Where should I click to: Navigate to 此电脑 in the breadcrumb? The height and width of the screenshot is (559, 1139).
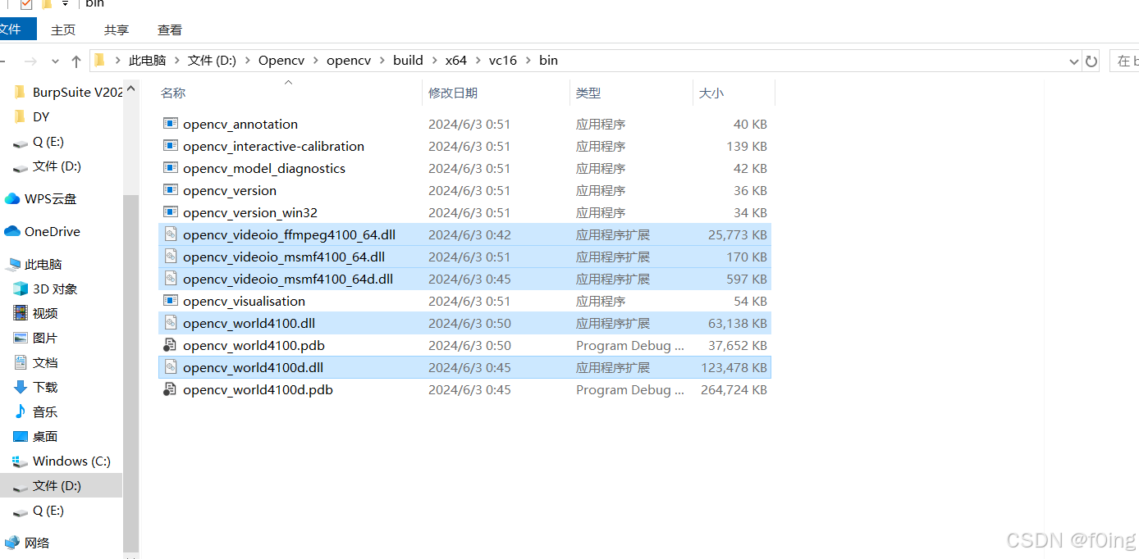pyautogui.click(x=148, y=61)
